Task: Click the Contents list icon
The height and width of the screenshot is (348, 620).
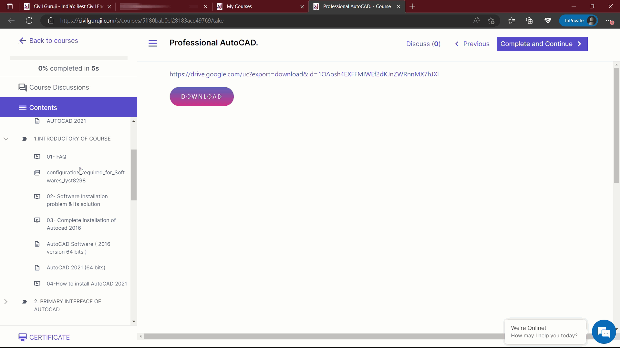Action: tap(22, 108)
